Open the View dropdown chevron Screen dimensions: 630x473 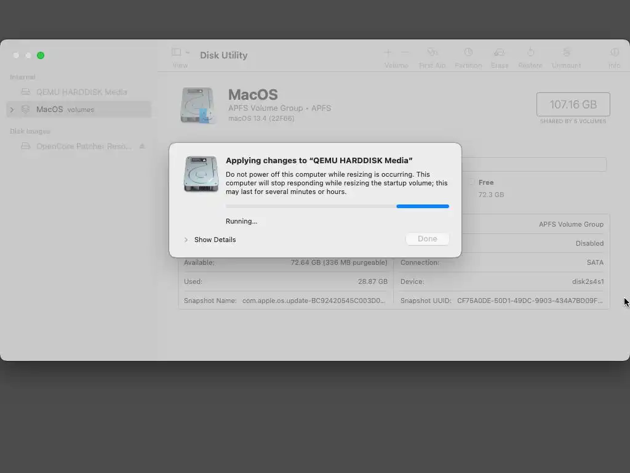coord(188,52)
